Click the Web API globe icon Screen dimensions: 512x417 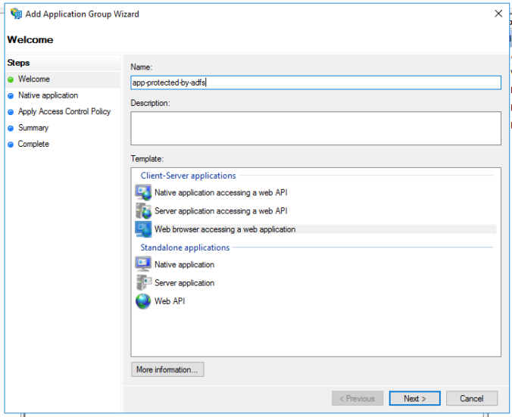[x=143, y=301]
